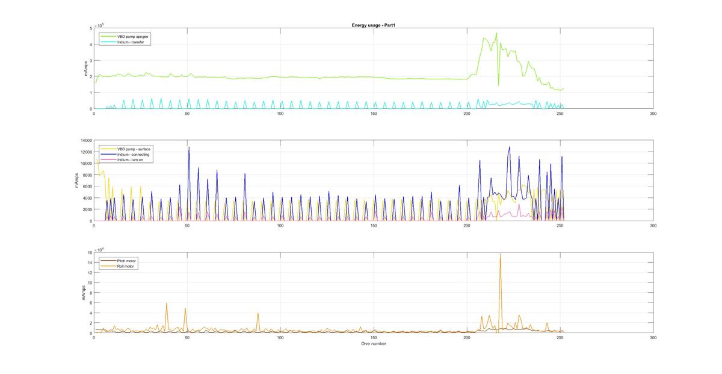Click the VBD pump apogee peak near dive 216
The width and height of the screenshot is (722, 374).
tap(496, 33)
